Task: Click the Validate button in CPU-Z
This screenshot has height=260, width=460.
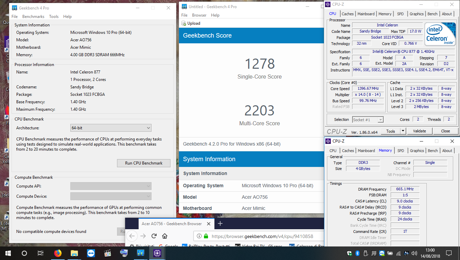Action: (419, 131)
